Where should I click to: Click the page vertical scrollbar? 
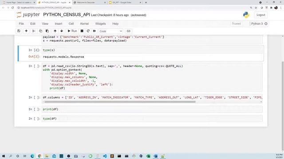[283, 106]
